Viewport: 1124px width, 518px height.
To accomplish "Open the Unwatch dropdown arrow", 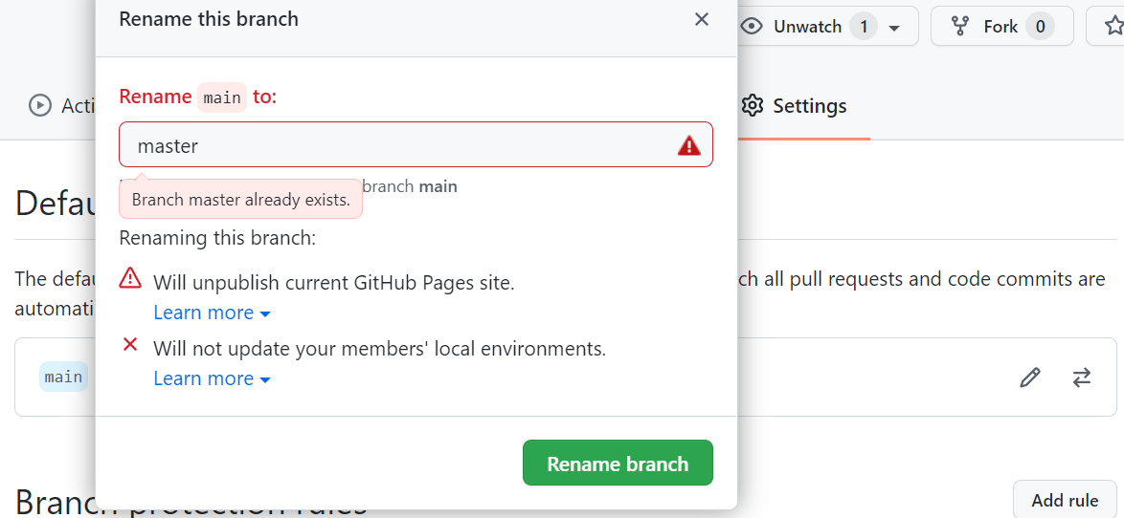I will point(894,28).
